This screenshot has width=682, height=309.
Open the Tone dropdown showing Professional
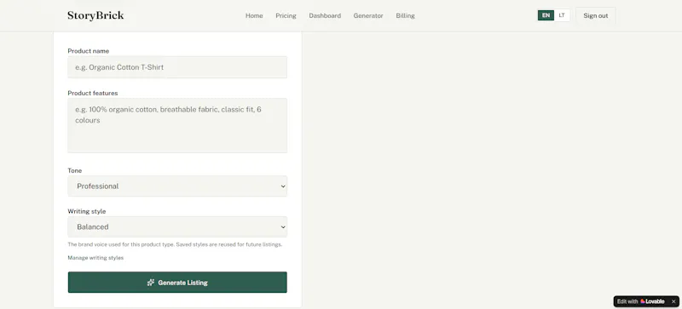(x=177, y=186)
